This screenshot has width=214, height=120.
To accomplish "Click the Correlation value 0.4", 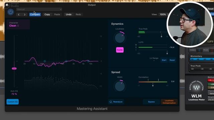I will tap(173, 81).
